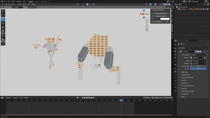The height and width of the screenshot is (118, 210).
Task: Click the green Y axis on gizmo
Action: click(147, 14)
